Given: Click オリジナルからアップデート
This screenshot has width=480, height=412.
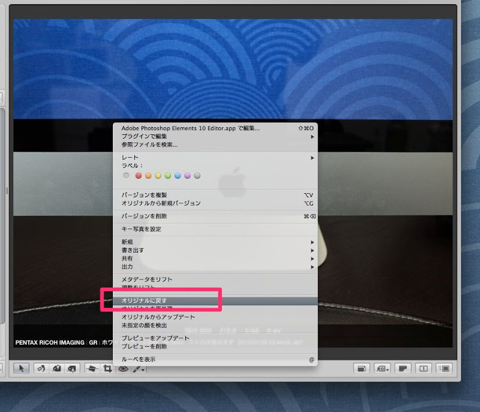Looking at the screenshot, I should [215, 317].
